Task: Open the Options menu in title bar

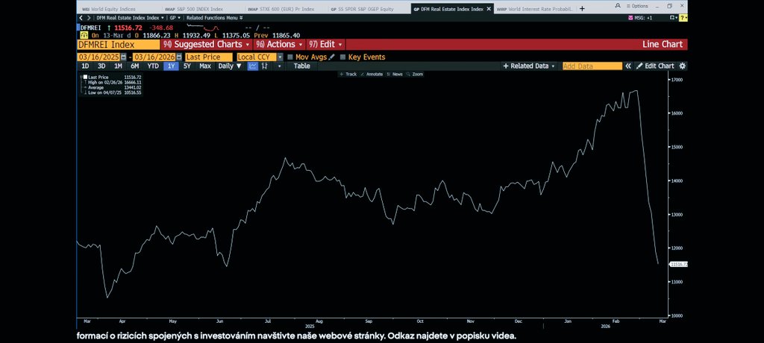Action: click(x=637, y=6)
